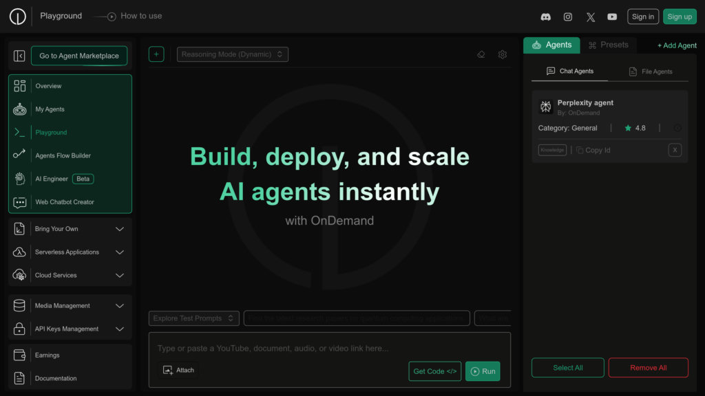
Task: Open Web Chatbot Creator menu item
Action: click(70, 202)
